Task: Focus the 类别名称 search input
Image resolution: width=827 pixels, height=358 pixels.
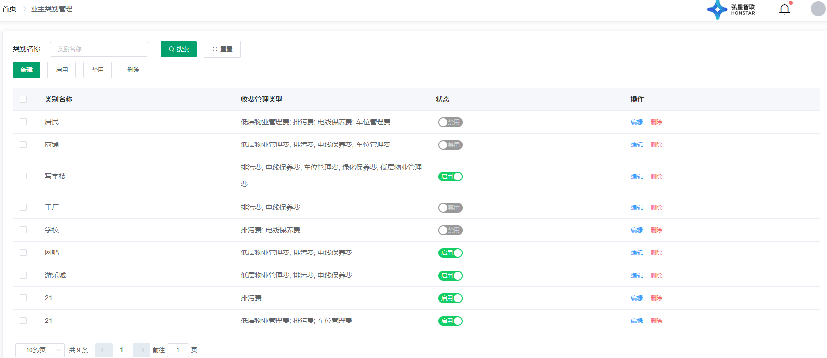Action: click(x=99, y=49)
